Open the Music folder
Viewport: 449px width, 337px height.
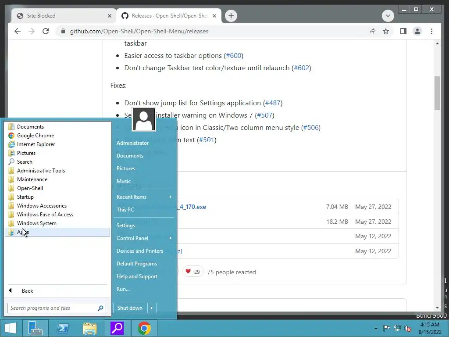pos(144,181)
